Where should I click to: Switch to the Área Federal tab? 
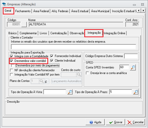tap(41, 11)
